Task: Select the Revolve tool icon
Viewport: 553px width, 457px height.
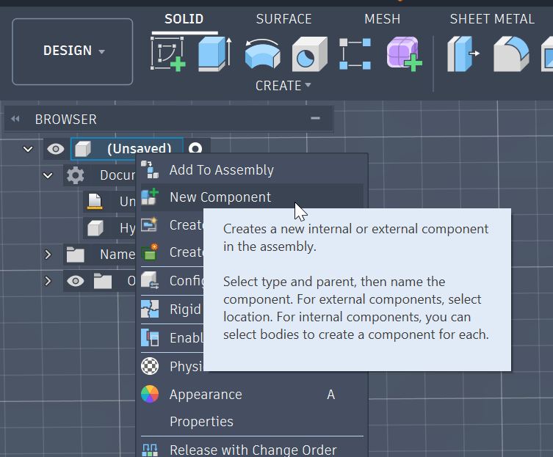Action: point(262,54)
